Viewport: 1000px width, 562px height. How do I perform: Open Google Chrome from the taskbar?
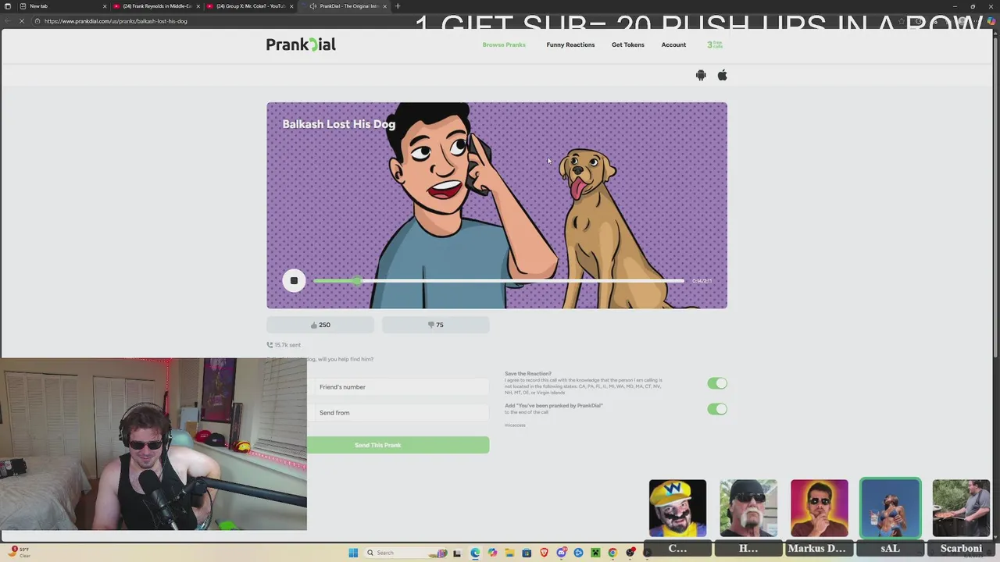(612, 553)
